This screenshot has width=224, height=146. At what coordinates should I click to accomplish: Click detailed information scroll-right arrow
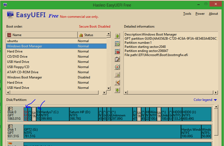(216, 92)
